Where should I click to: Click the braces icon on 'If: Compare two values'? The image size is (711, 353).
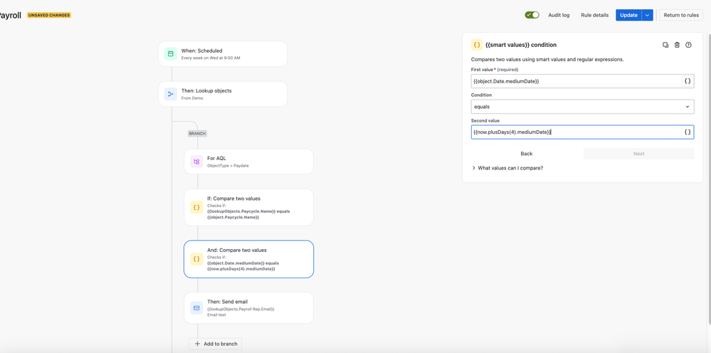pos(196,208)
